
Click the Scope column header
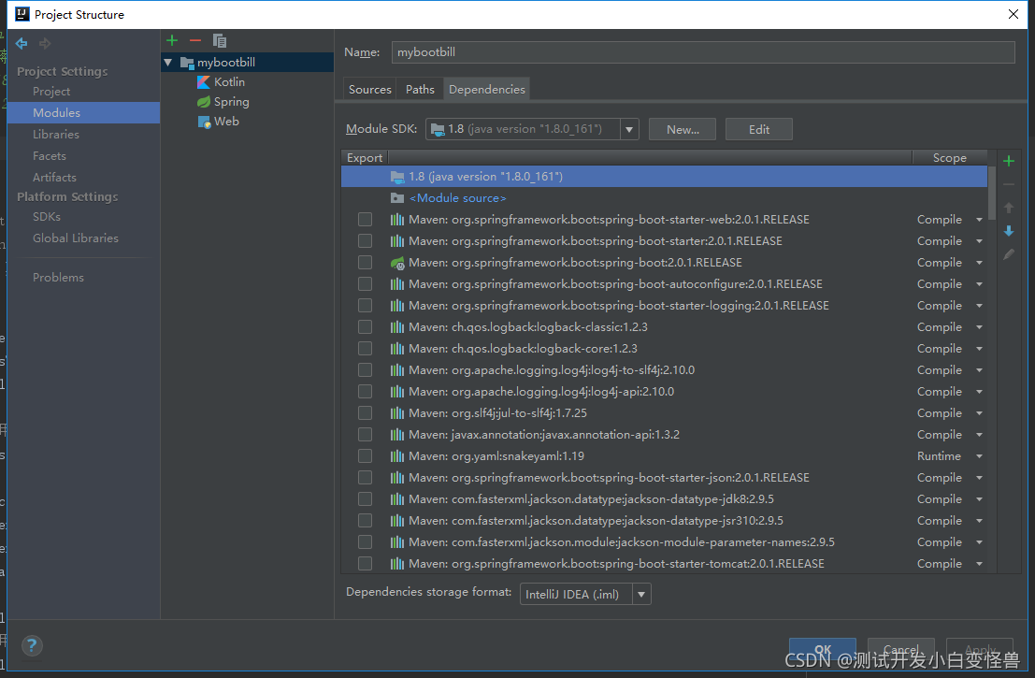click(x=949, y=158)
